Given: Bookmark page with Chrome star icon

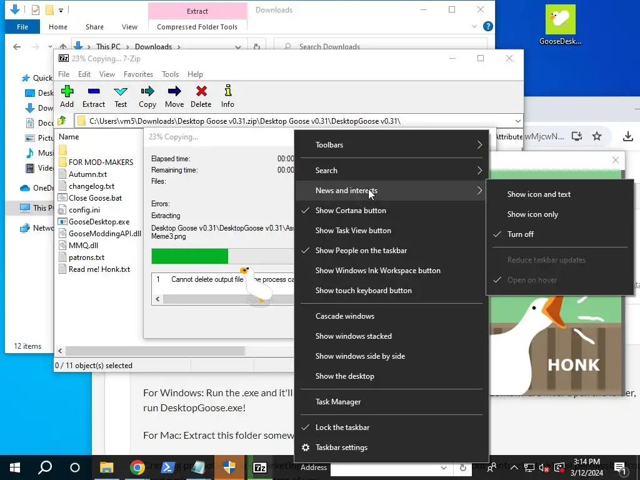Looking at the screenshot, I should pos(597,136).
